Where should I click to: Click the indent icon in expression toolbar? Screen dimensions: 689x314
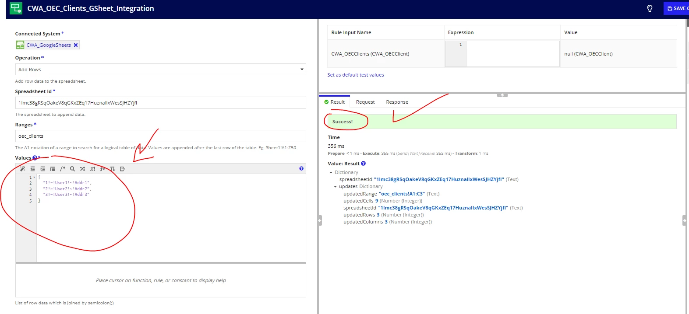42,169
